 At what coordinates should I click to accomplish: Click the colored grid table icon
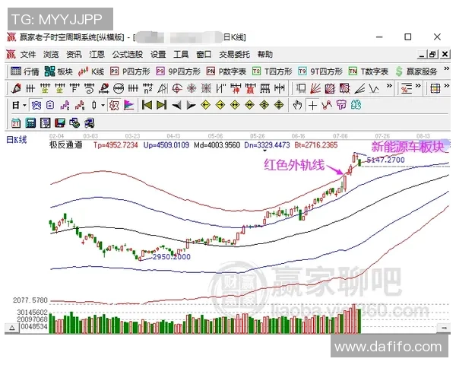(x=435, y=88)
